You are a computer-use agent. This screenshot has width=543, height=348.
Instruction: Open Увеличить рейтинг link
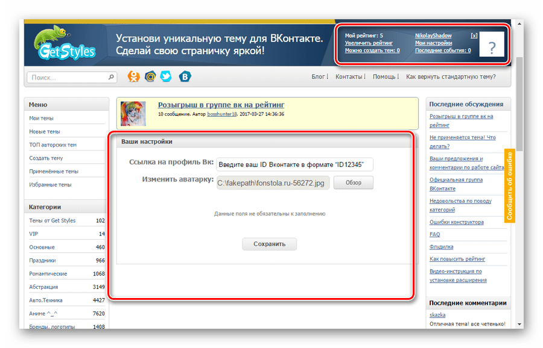point(369,43)
